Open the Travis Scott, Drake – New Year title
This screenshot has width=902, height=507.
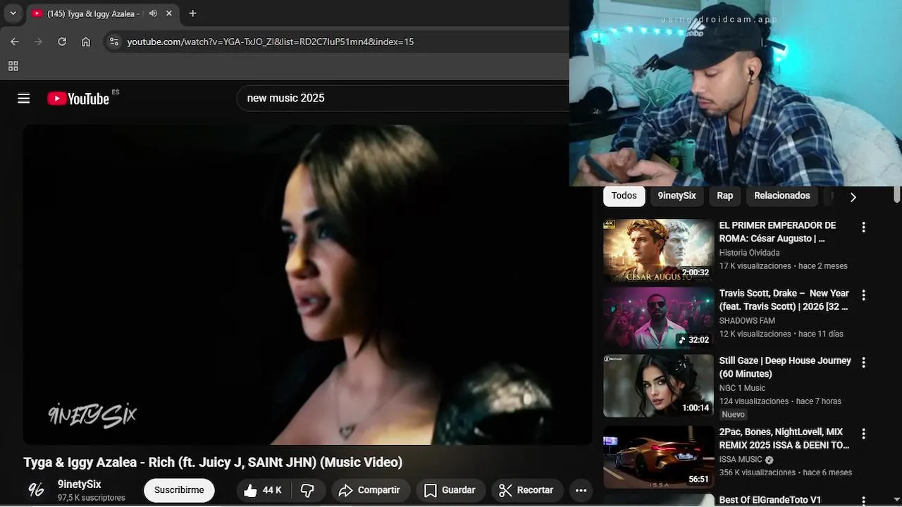point(784,299)
